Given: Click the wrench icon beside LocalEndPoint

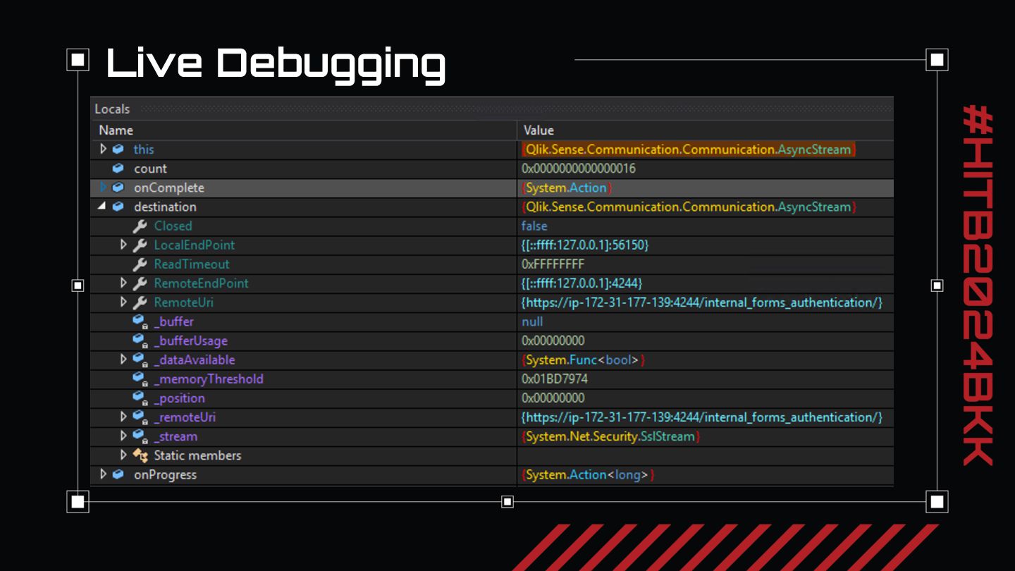Looking at the screenshot, I should [x=140, y=245].
